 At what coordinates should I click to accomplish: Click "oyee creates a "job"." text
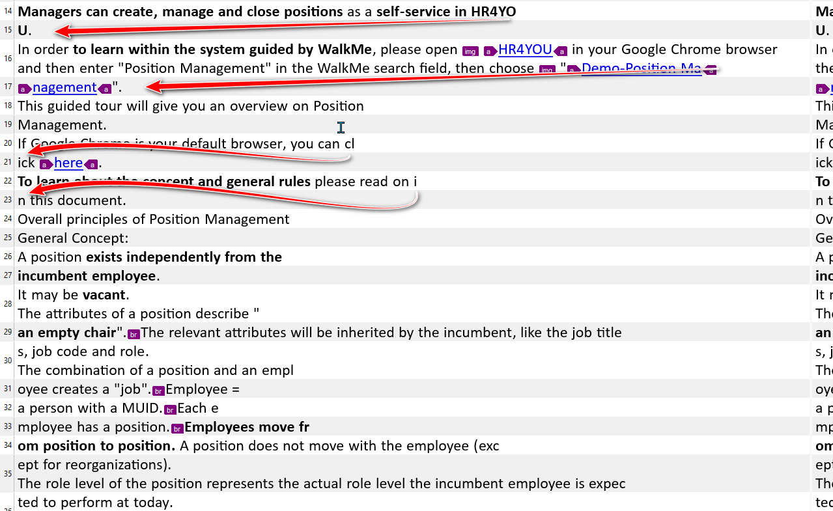[84, 389]
